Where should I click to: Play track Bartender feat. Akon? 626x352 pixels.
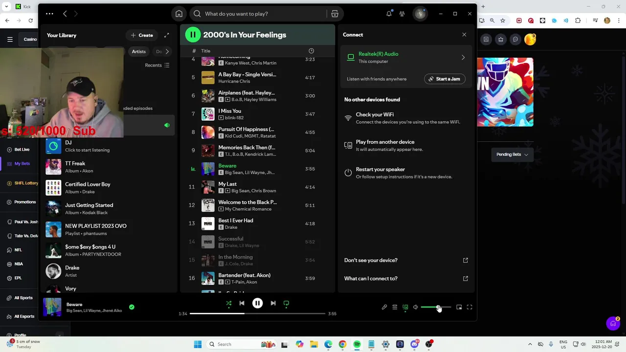[257, 278]
